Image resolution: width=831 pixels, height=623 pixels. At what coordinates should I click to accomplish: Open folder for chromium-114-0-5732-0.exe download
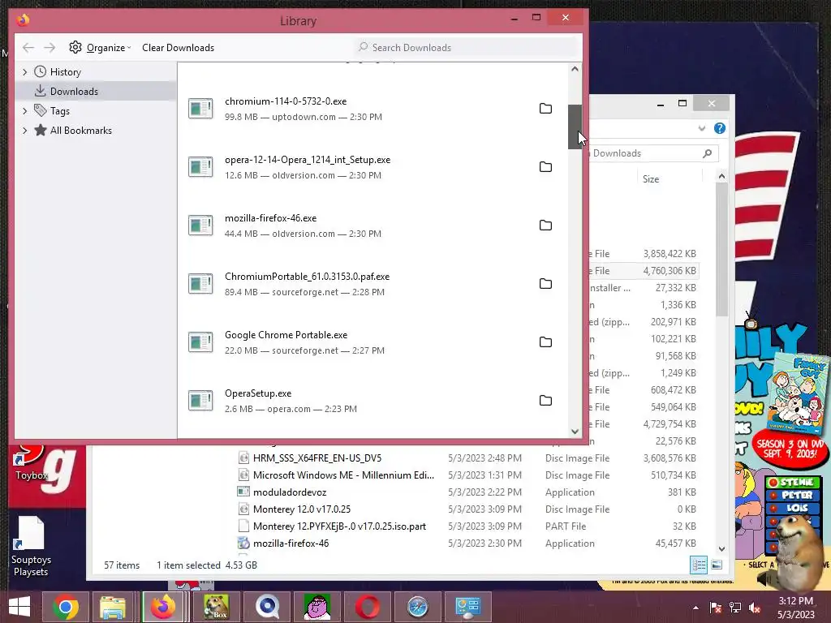[x=545, y=109]
